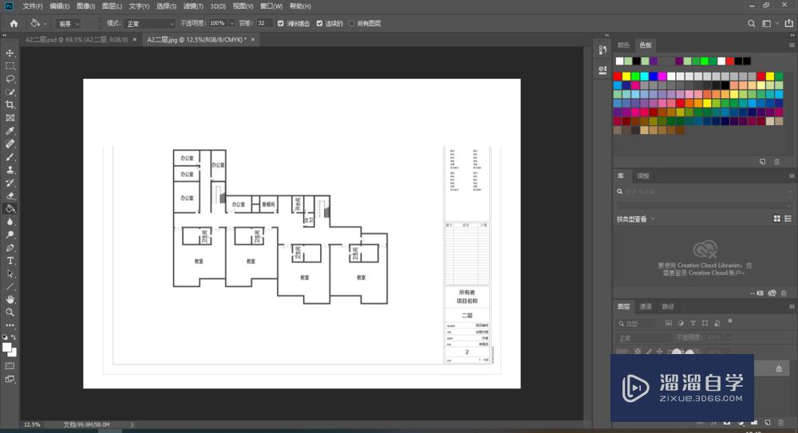Open the 滤镜(T) menu
The width and height of the screenshot is (798, 433).
192,6
